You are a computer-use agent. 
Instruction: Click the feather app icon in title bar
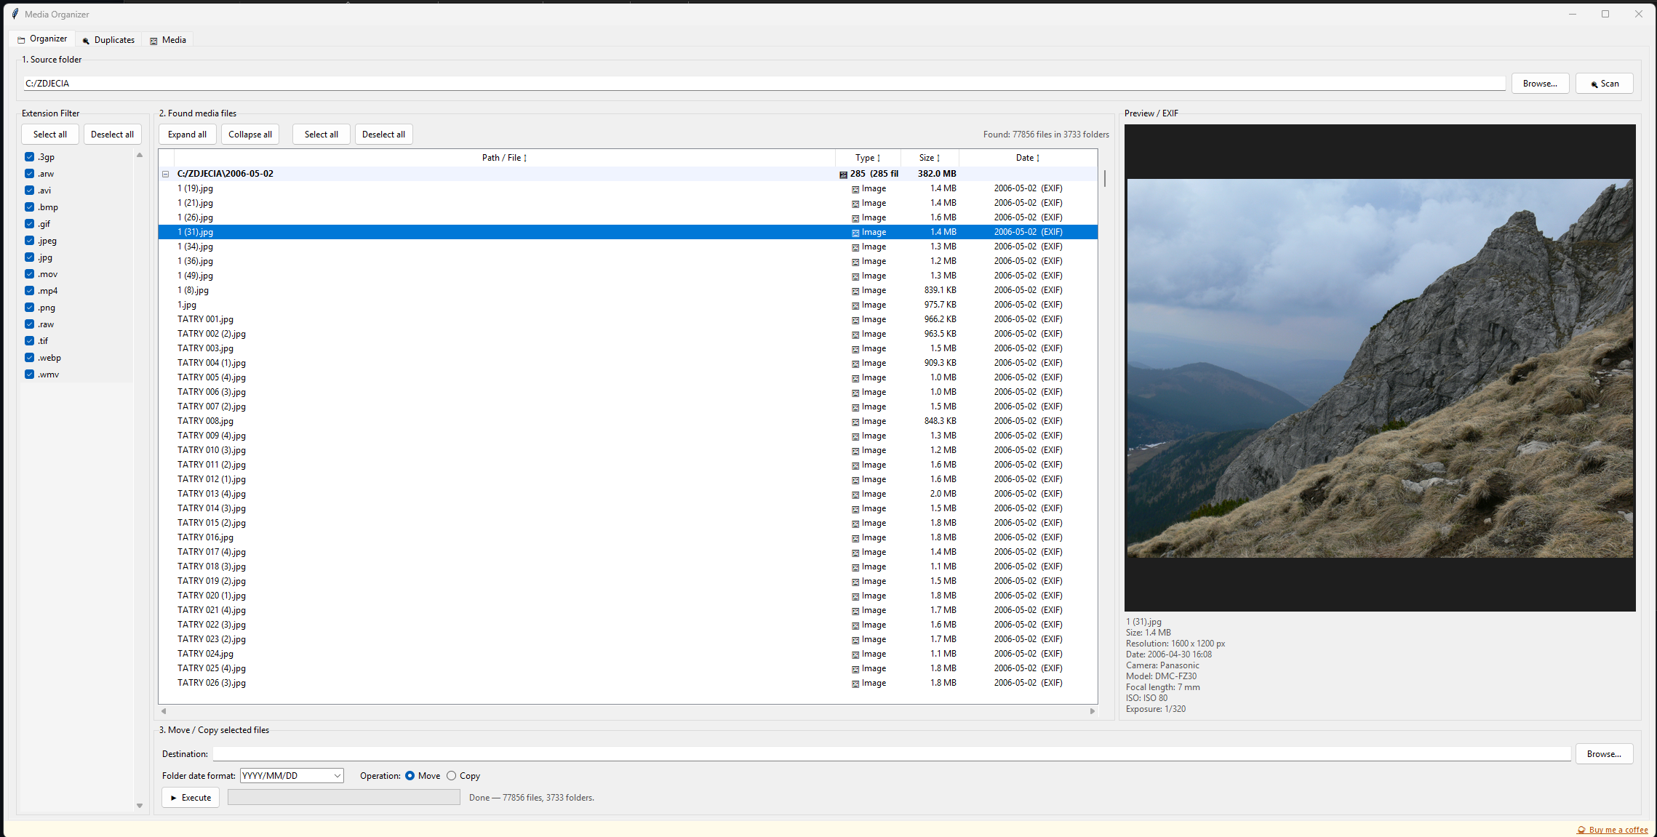coord(15,14)
